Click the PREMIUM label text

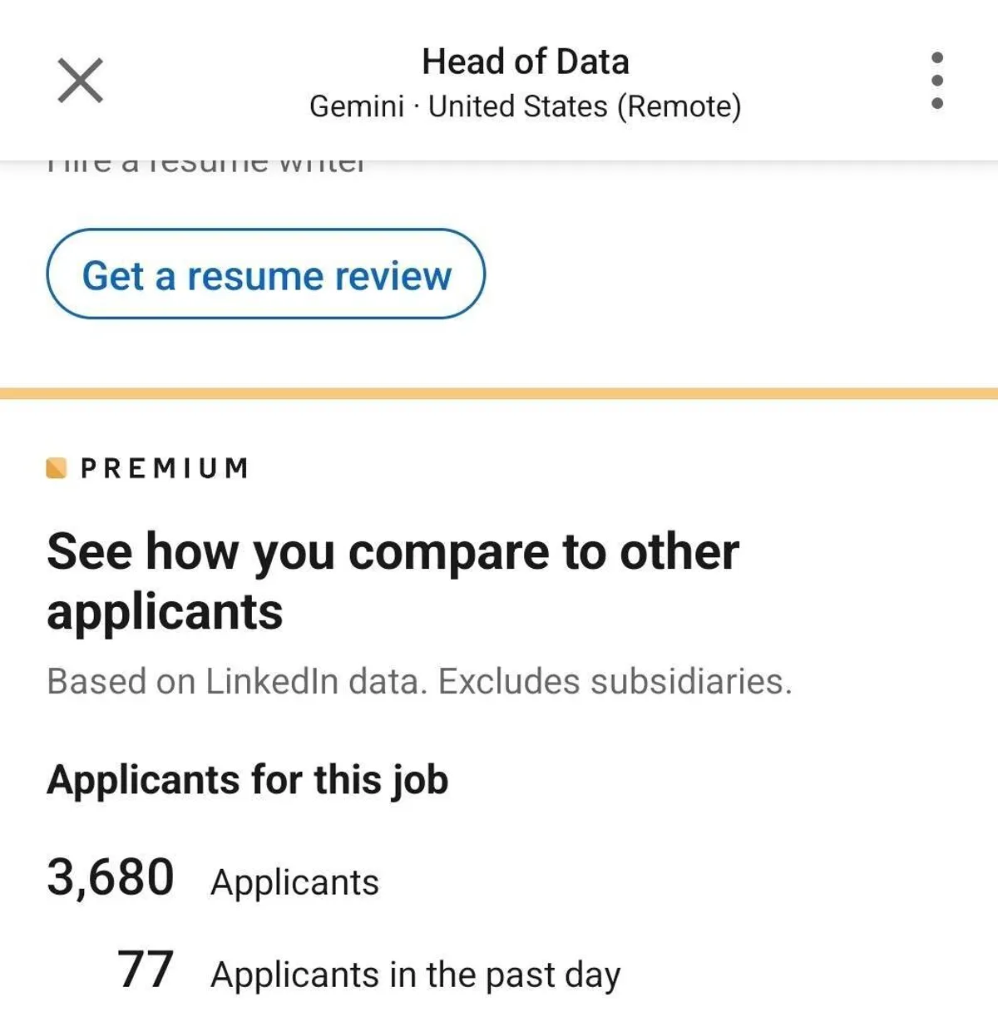tap(165, 468)
